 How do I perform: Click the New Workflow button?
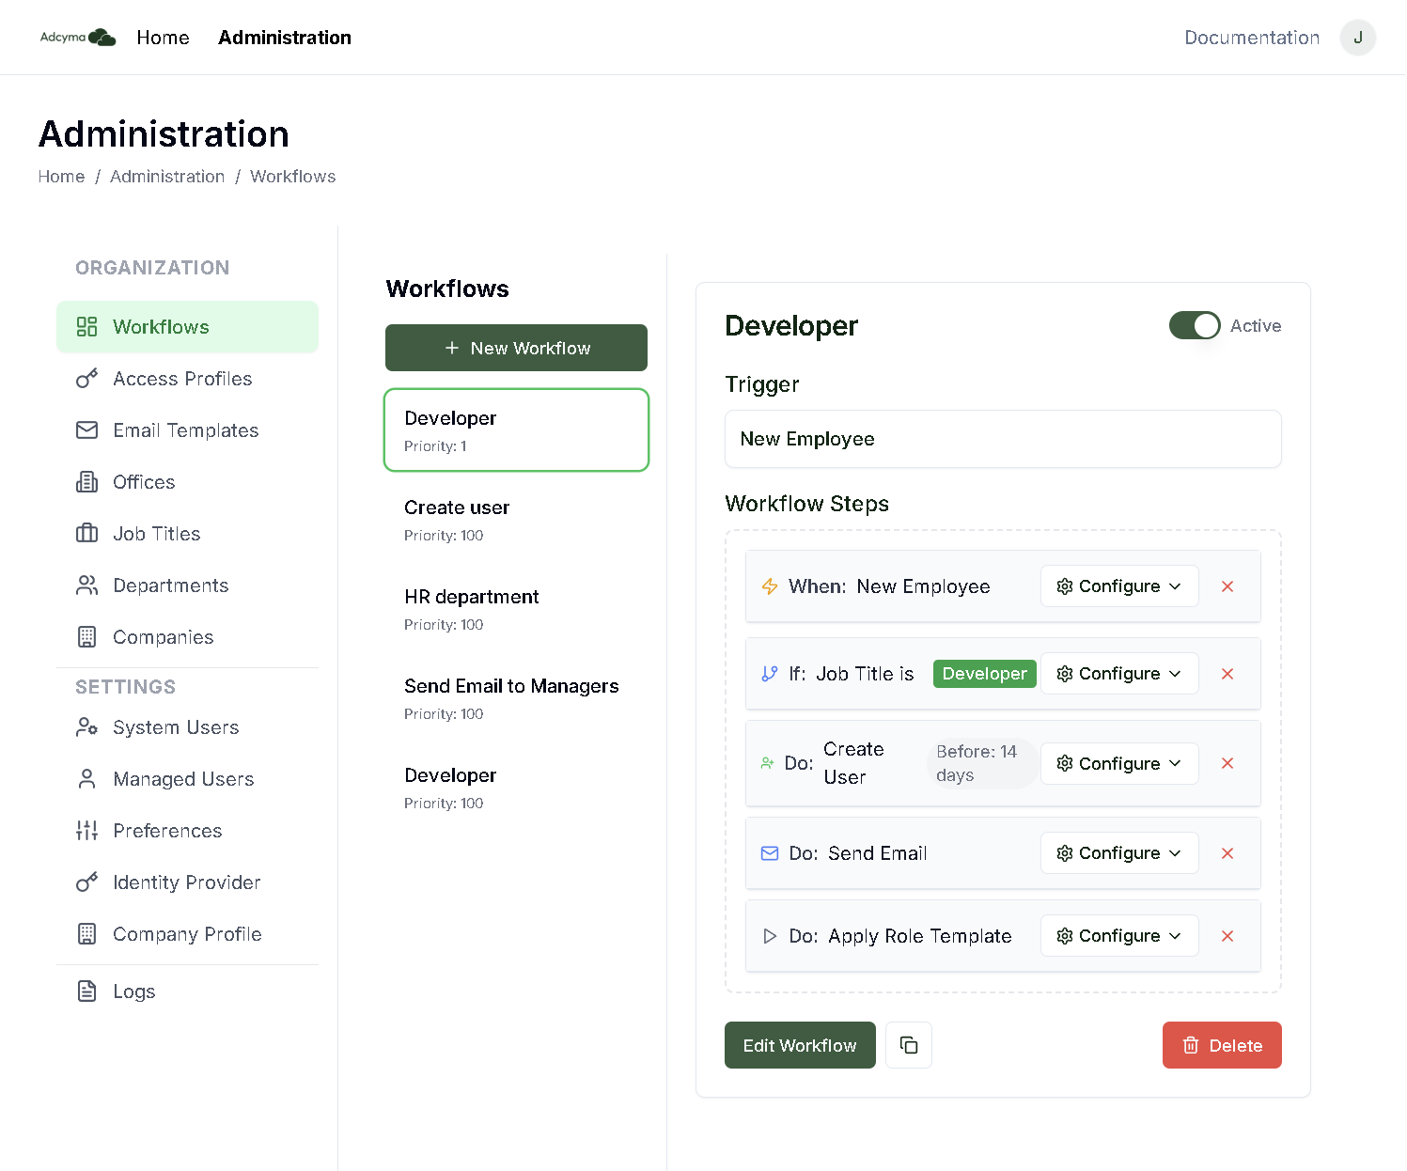516,348
